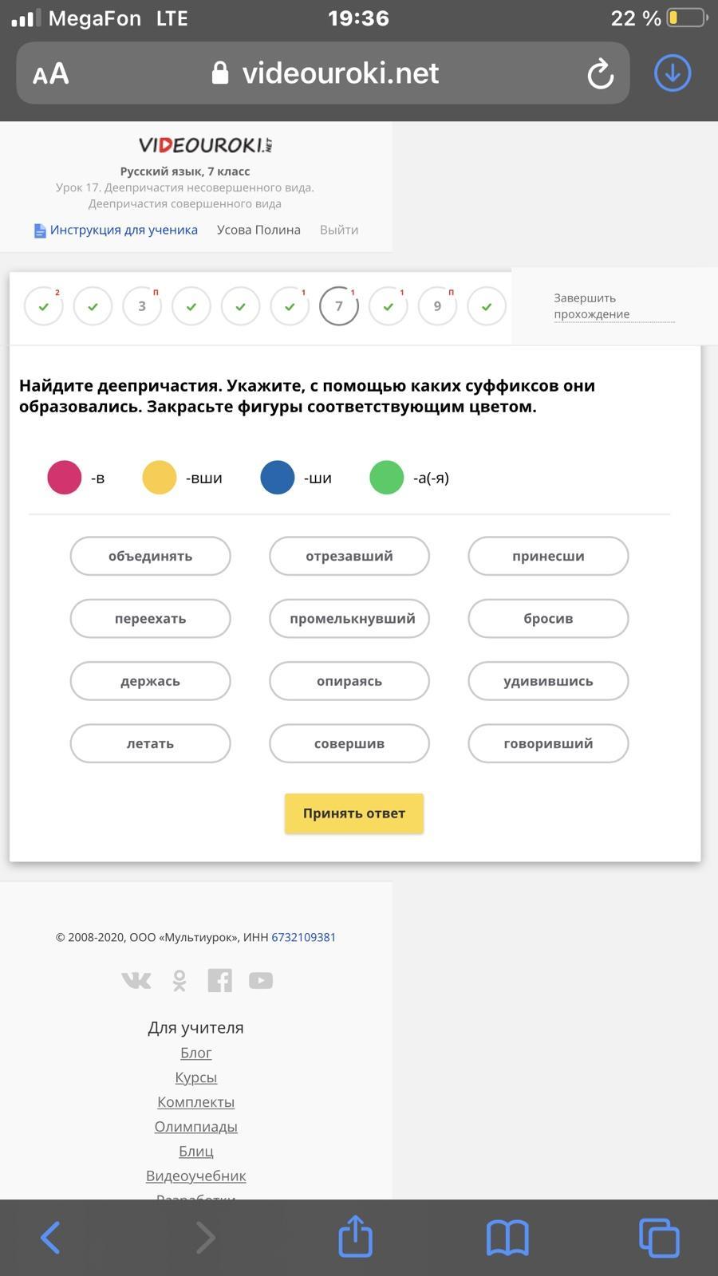Select the word pill 'бросив'
This screenshot has width=718, height=1276.
(548, 619)
